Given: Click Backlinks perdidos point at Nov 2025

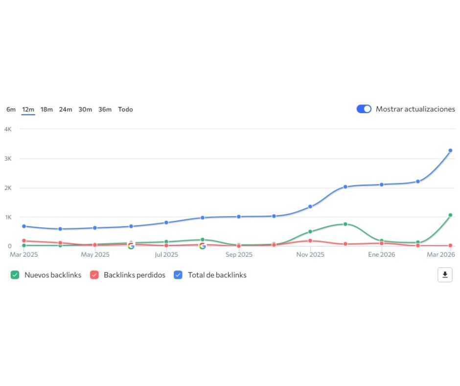Looking at the screenshot, I should point(310,241).
